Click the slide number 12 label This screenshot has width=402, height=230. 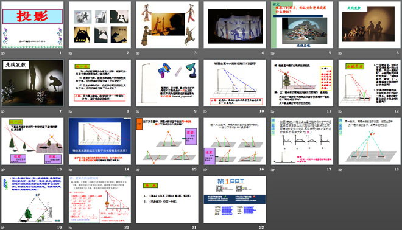(x=397, y=111)
